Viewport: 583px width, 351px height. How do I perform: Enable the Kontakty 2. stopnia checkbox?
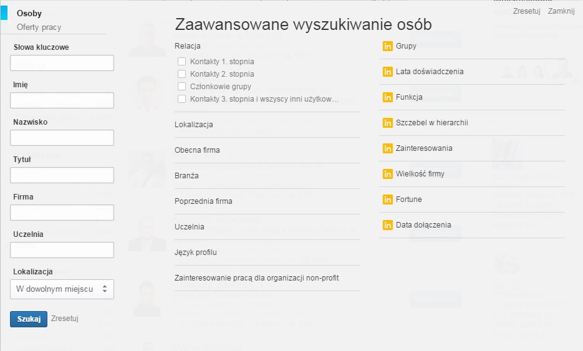[x=182, y=74]
